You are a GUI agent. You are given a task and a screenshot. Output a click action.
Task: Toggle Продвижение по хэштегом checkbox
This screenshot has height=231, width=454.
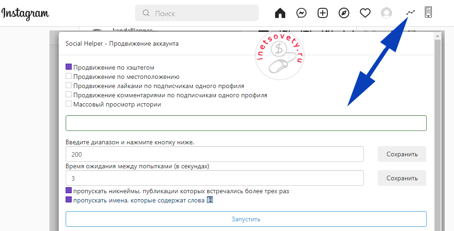tap(69, 67)
